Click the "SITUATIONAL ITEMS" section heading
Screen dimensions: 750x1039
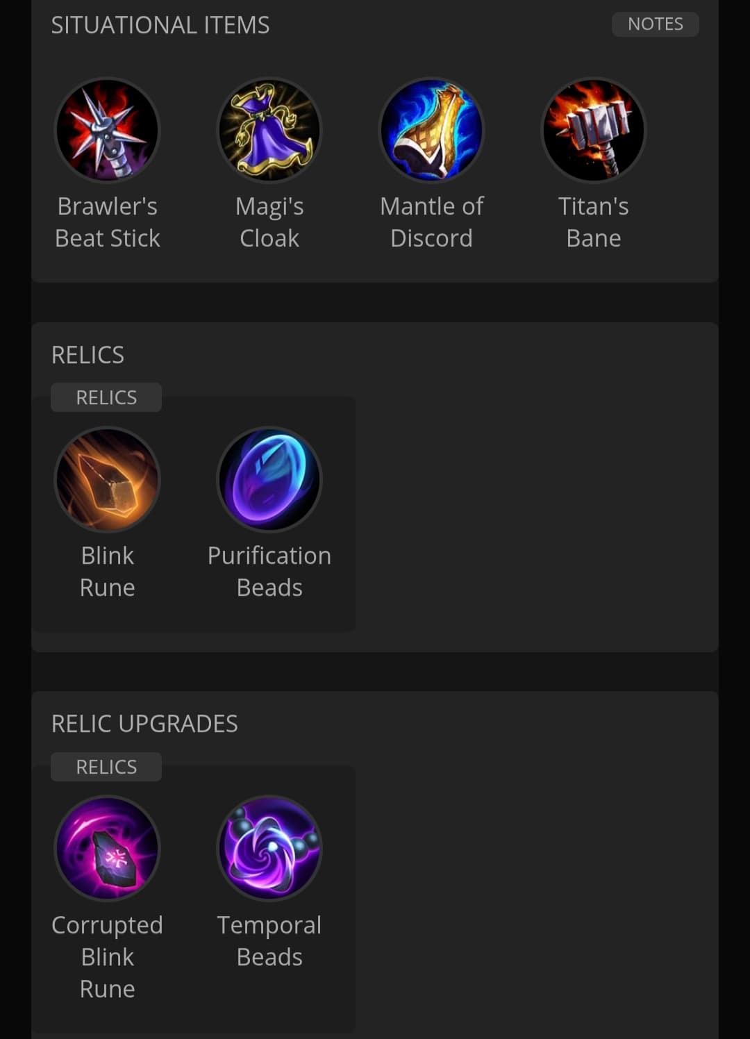[x=160, y=26]
